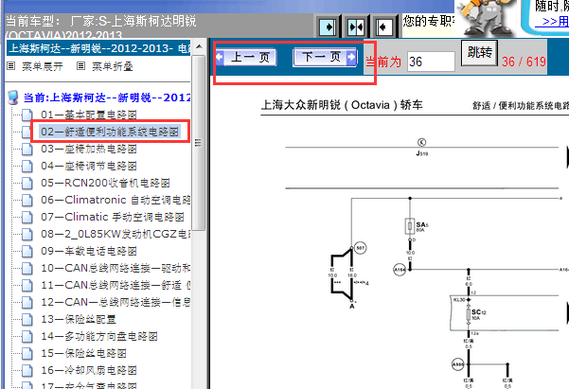Open 10—CAN总线网络连接—驱动 entry
569x389 pixels.
point(116,268)
